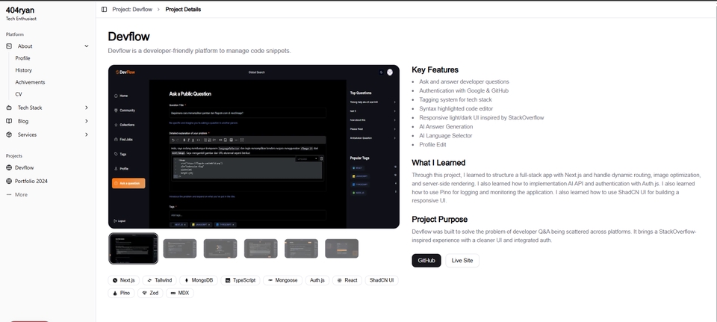Viewport: 717px width, 322px height.
Task: Open the Live Site button
Action: [462, 260]
